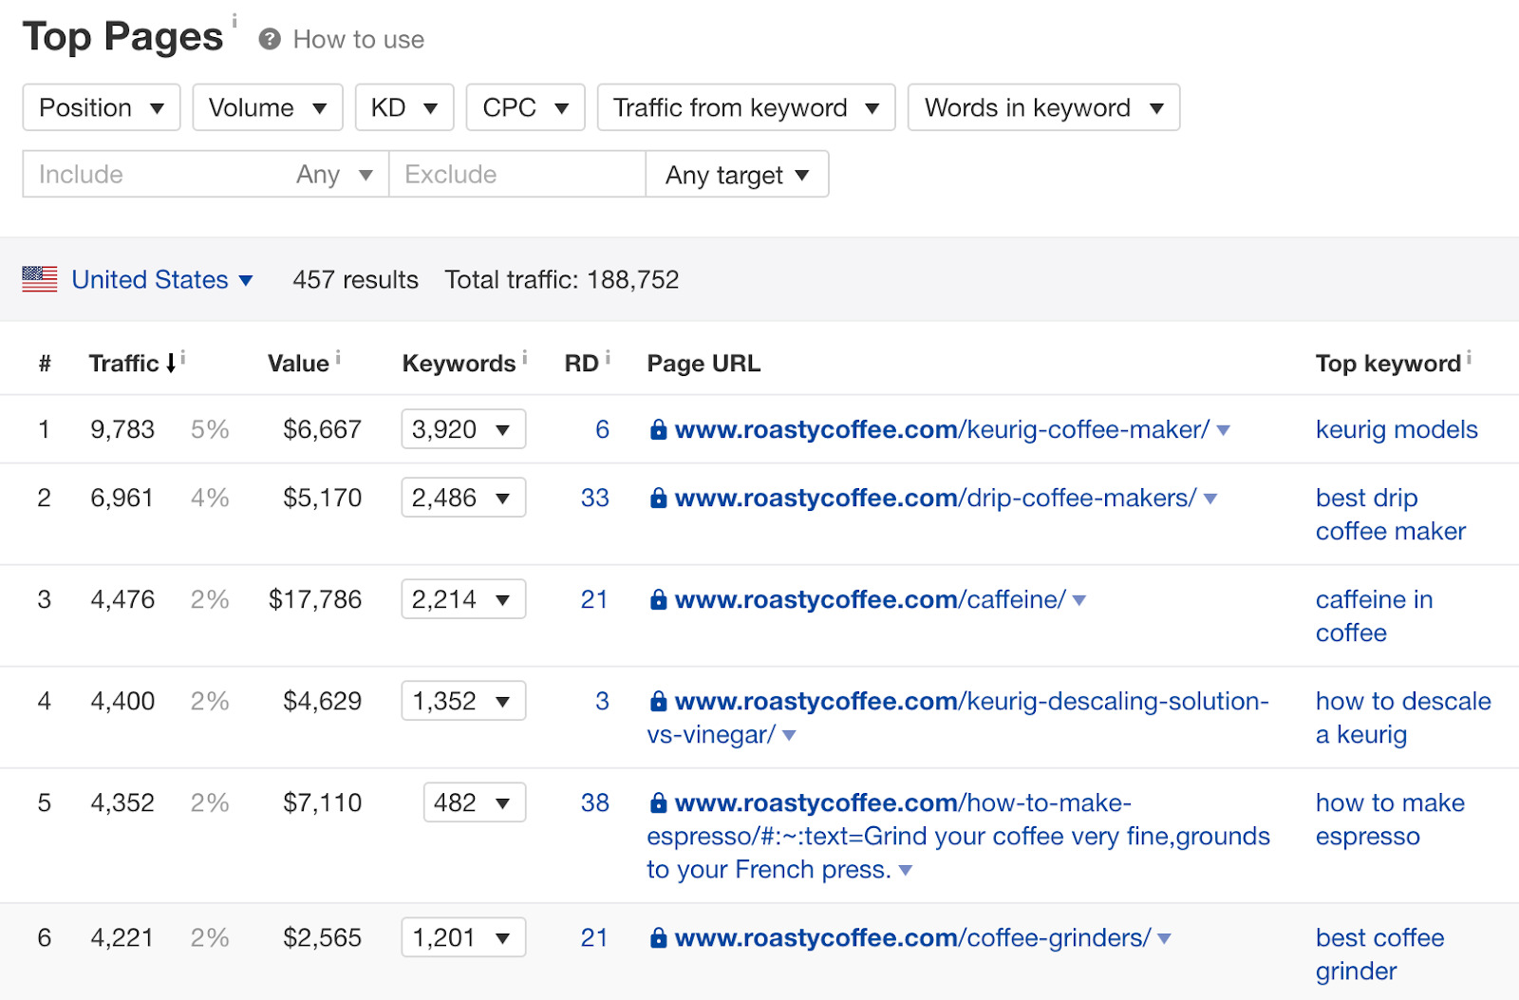
Task: Open the How to use help icon
Action: [269, 39]
